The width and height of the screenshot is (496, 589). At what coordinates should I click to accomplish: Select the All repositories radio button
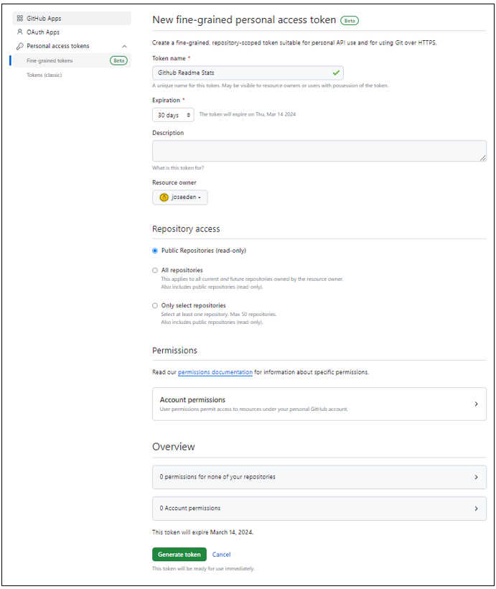click(x=155, y=270)
